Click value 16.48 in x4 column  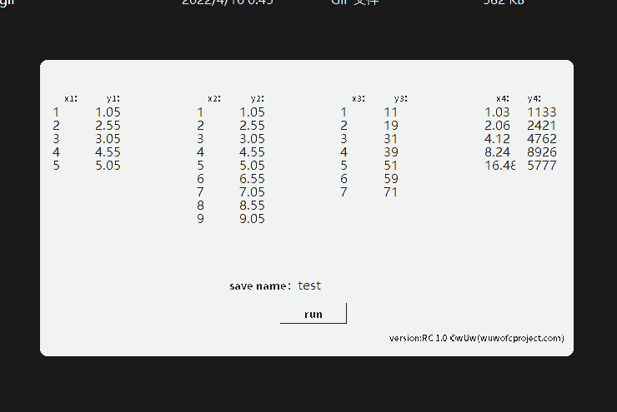499,166
